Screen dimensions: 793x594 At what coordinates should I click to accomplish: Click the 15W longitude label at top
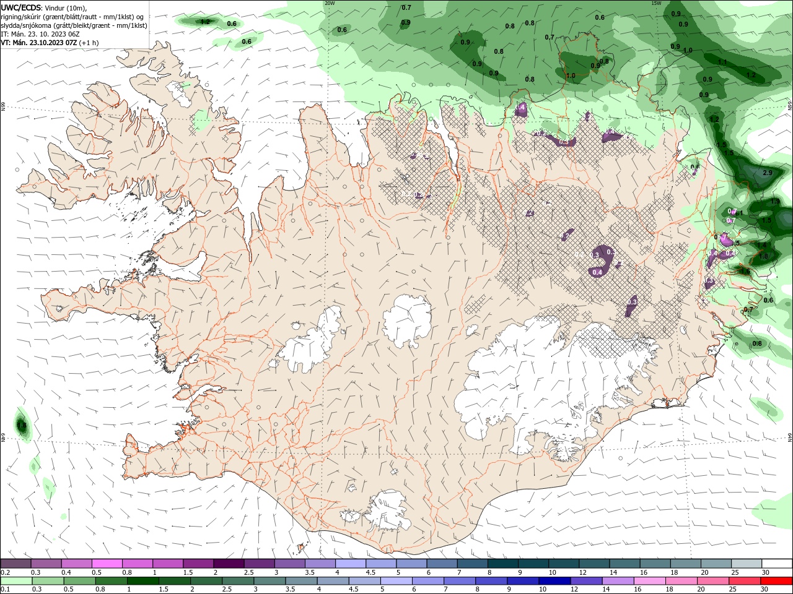[656, 3]
